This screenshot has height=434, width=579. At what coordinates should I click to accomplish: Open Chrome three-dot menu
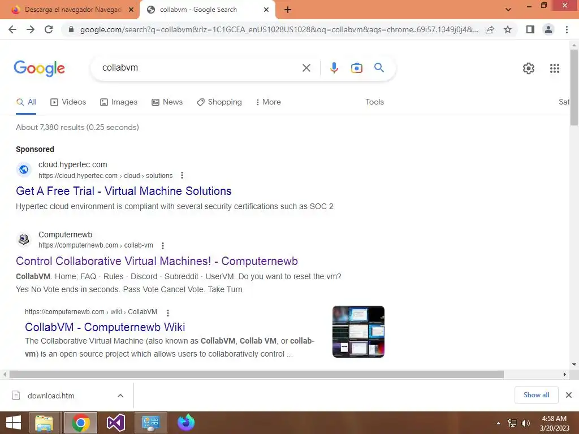567,29
